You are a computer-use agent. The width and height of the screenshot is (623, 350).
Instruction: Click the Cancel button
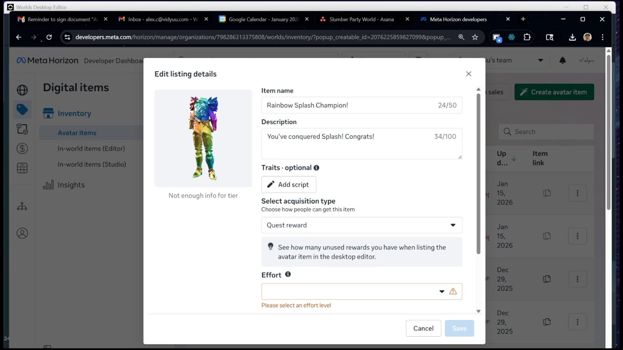(x=423, y=328)
